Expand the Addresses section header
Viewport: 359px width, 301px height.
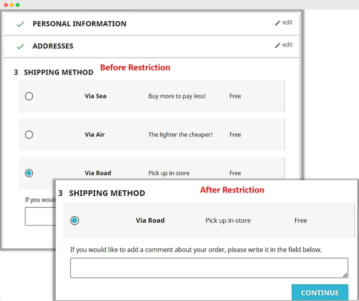53,46
